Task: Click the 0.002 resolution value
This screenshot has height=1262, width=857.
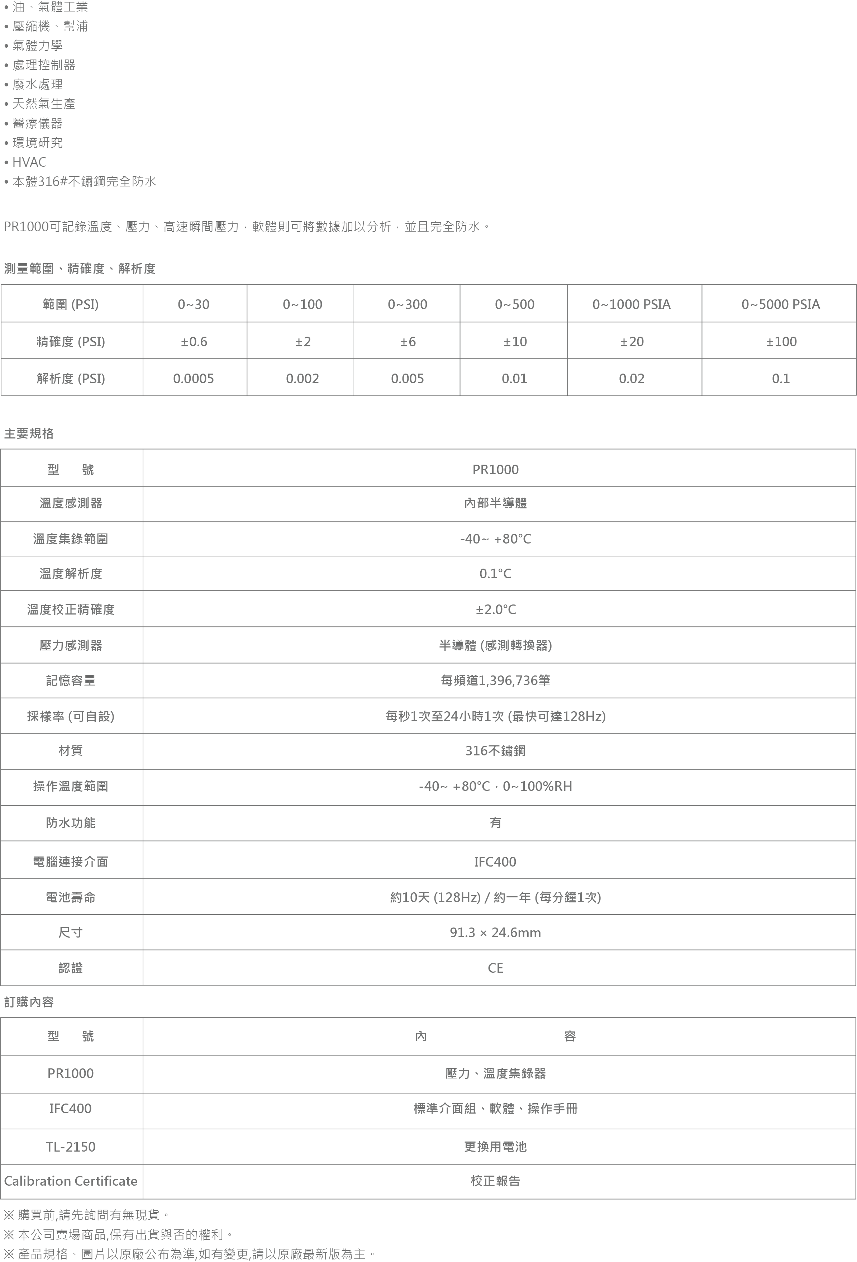Action: tap(302, 379)
